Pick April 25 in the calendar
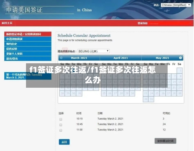The image size is (194, 151). point(104,94)
